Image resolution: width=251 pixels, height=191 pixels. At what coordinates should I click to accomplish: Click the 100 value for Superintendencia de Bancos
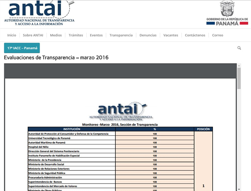point(155,182)
